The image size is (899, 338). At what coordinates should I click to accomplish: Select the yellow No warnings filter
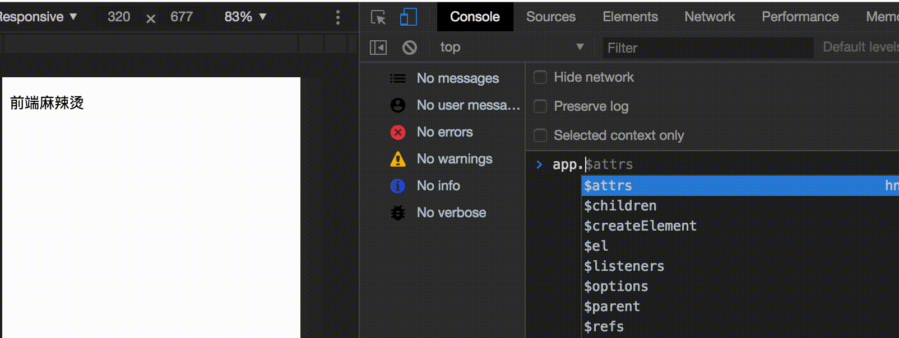(454, 159)
